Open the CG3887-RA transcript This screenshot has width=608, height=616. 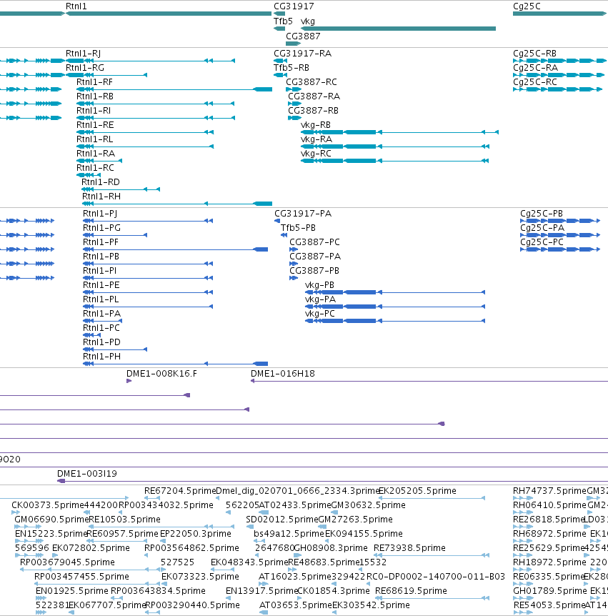point(314,96)
